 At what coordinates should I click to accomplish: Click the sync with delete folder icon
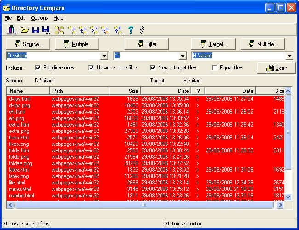coord(105,30)
